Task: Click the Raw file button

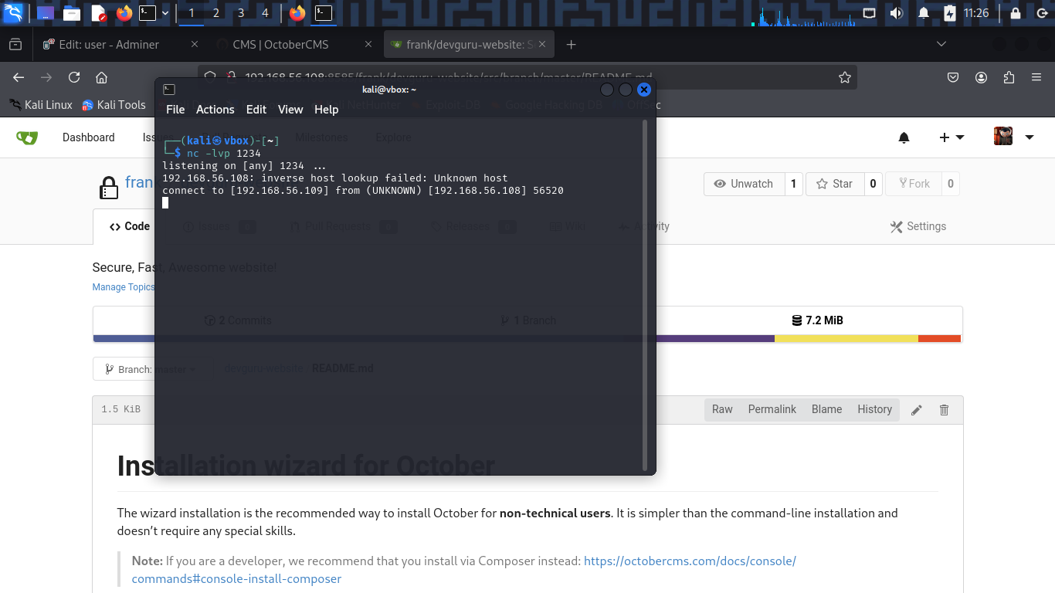Action: click(x=722, y=409)
